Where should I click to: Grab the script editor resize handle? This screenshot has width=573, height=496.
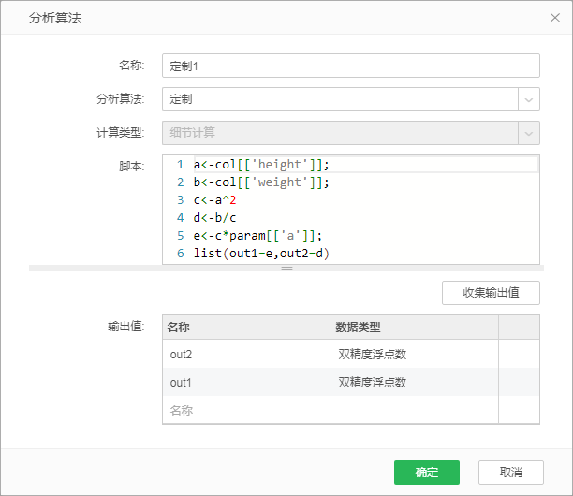[x=286, y=269]
